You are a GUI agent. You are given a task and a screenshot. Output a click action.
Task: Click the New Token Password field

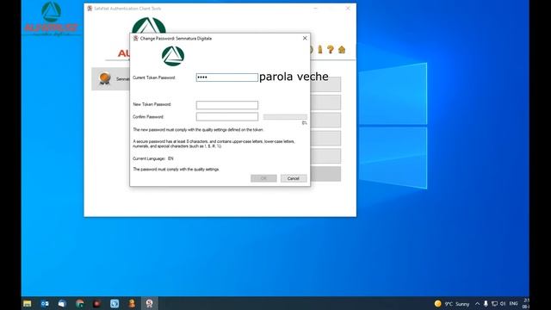227,105
